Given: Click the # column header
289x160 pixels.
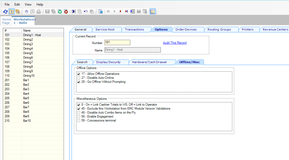Looking at the screenshot, I should click(12, 30).
